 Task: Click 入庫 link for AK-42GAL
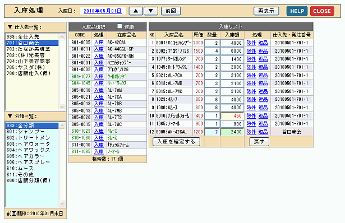pos(99,43)
